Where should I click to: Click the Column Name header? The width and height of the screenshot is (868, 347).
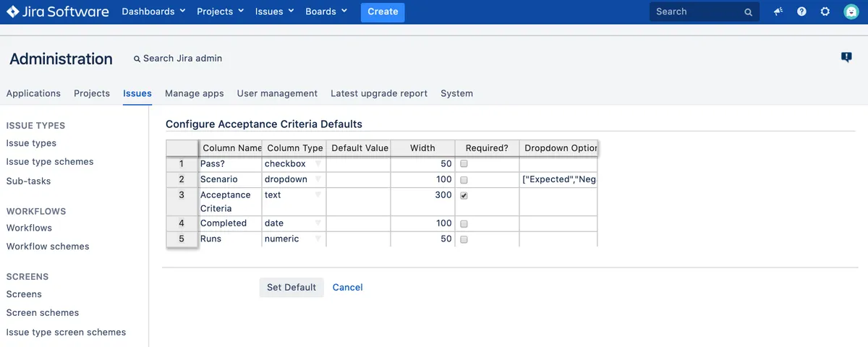click(x=230, y=148)
